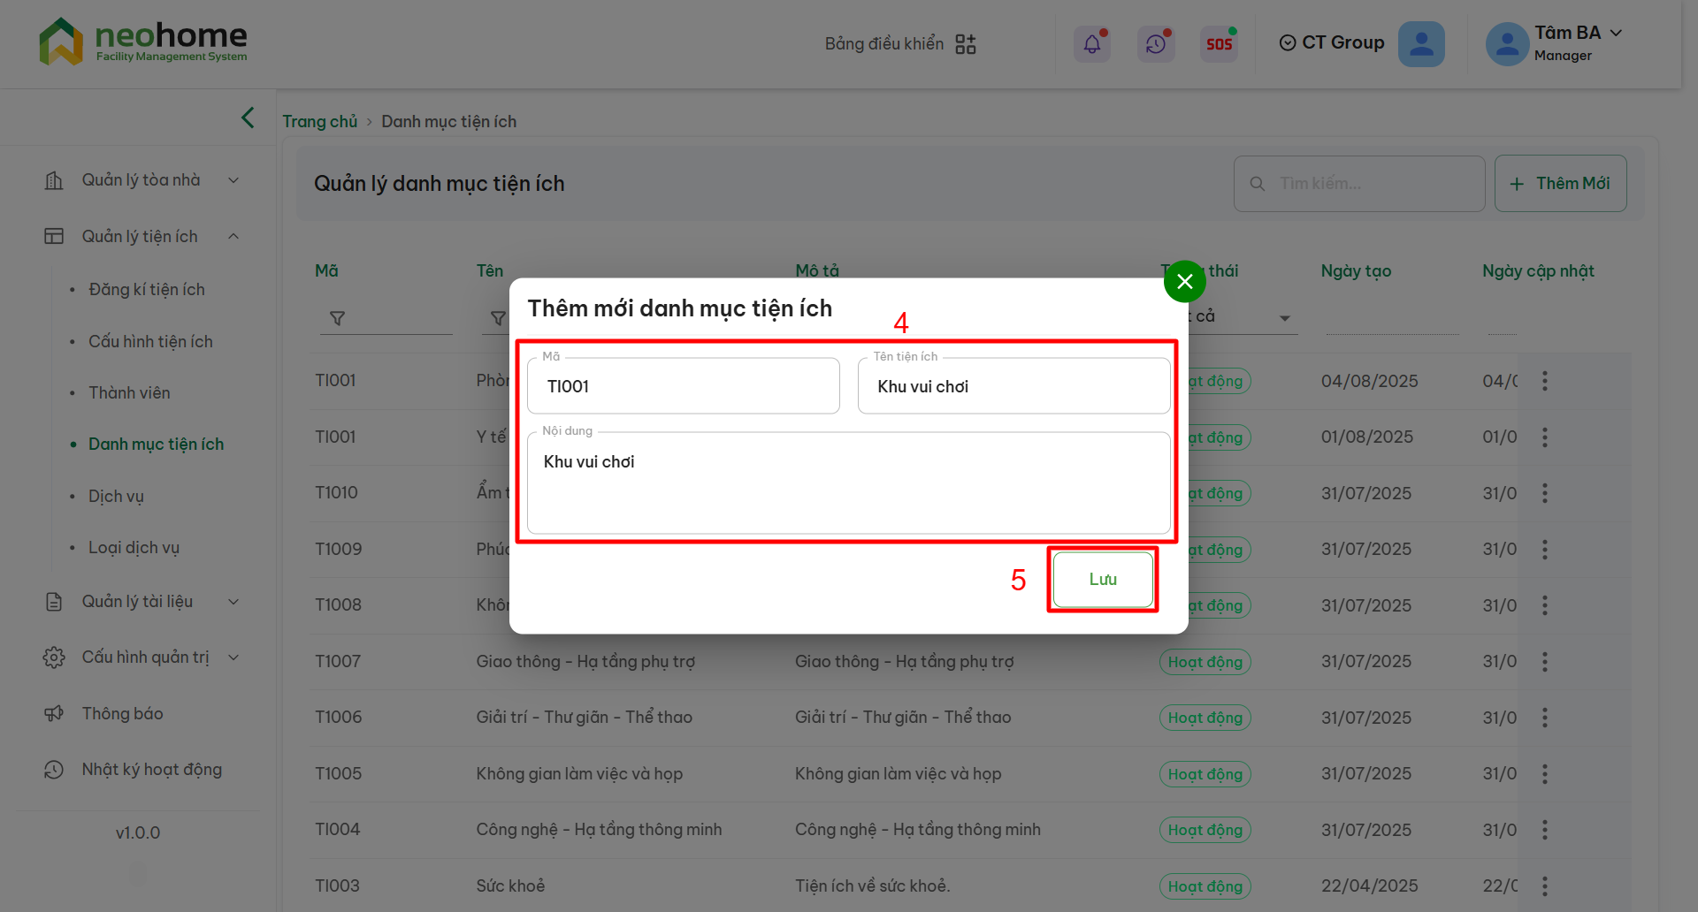This screenshot has height=912, width=1698.
Task: Open the status filter dropdown arrow
Action: [x=1285, y=318]
